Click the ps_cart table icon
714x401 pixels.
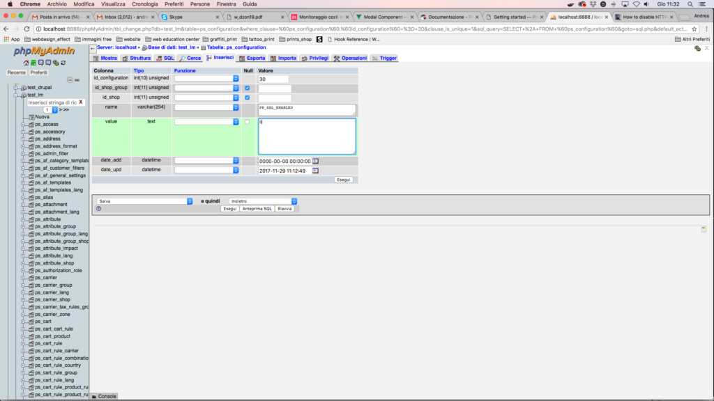(31, 322)
